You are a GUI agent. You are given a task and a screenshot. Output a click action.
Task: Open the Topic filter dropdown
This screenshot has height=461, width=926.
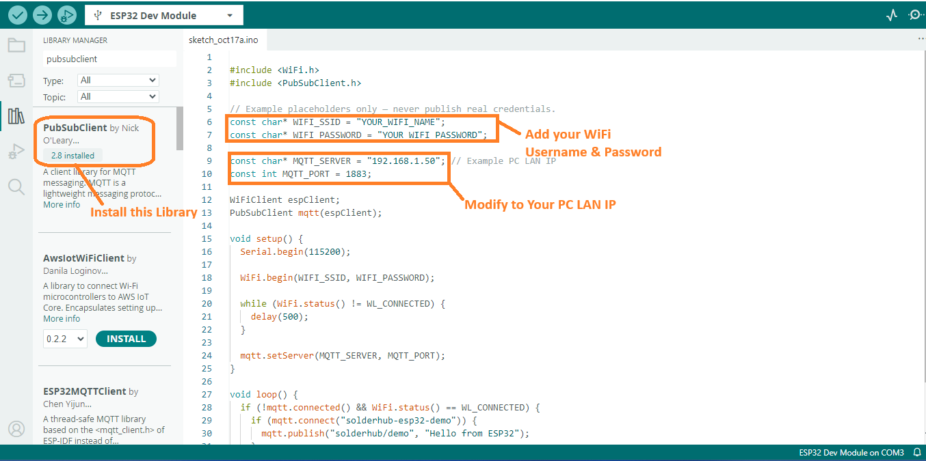coord(118,97)
